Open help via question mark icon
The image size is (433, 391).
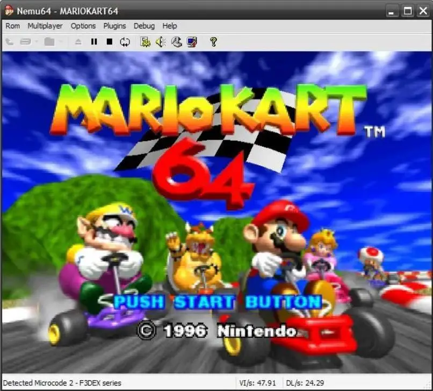coord(213,42)
